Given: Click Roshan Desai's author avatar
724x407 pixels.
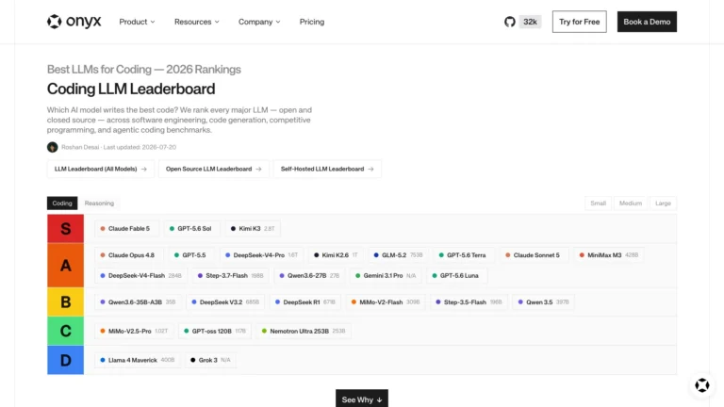Looking at the screenshot, I should pos(52,147).
